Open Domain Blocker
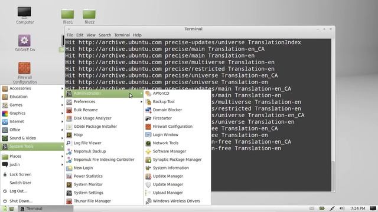 click(x=177, y=110)
